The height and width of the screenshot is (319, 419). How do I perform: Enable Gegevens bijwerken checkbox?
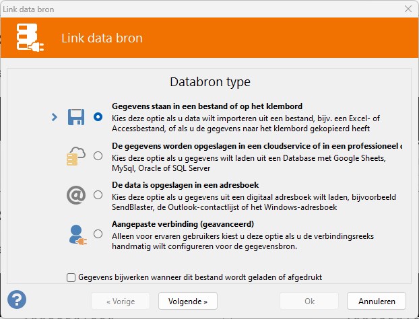pyautogui.click(x=71, y=277)
